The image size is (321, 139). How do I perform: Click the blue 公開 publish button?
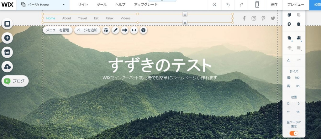[x=315, y=5]
